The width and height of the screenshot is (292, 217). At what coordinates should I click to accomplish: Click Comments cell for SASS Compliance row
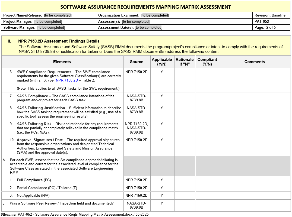(254, 98)
